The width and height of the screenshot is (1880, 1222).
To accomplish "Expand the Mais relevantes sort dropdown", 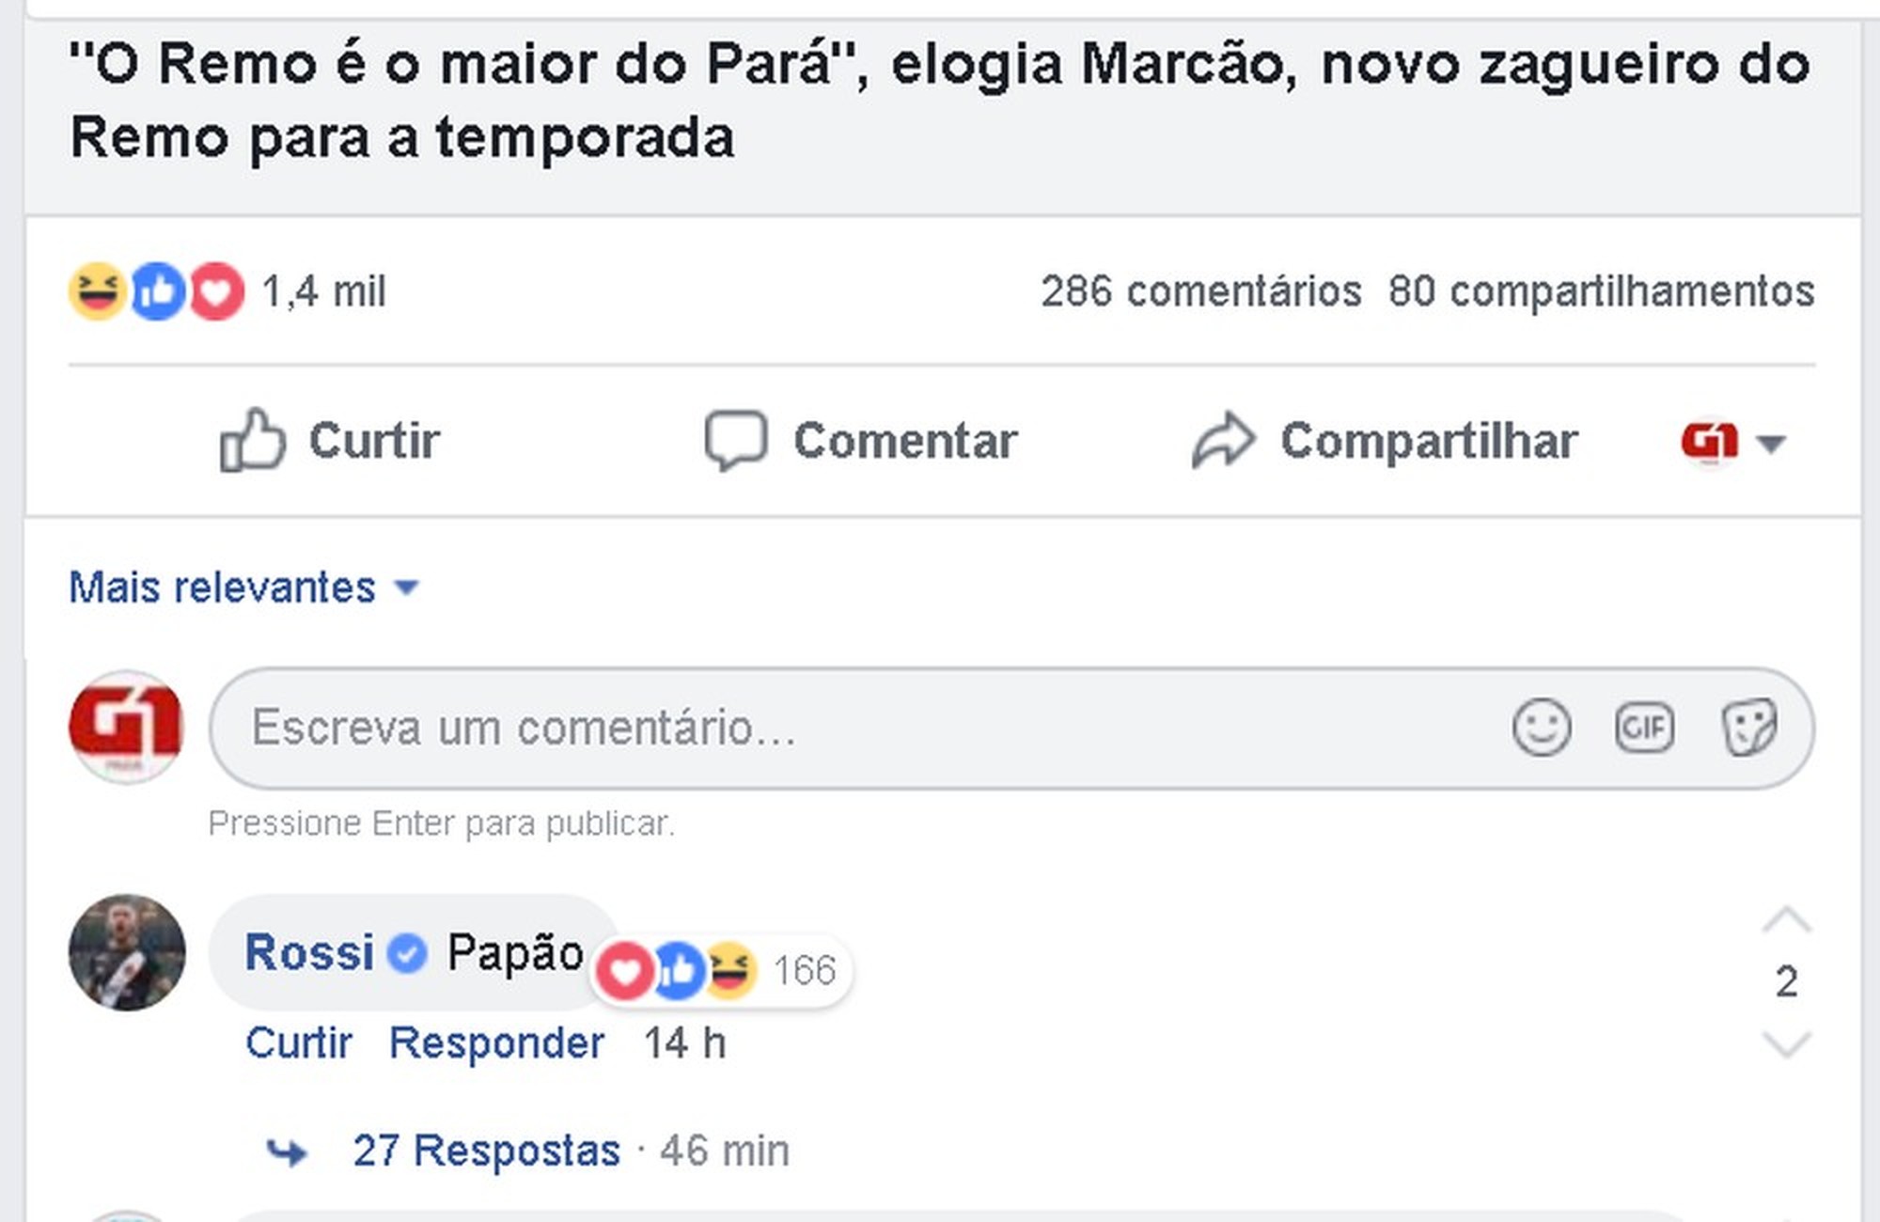I will 244,587.
